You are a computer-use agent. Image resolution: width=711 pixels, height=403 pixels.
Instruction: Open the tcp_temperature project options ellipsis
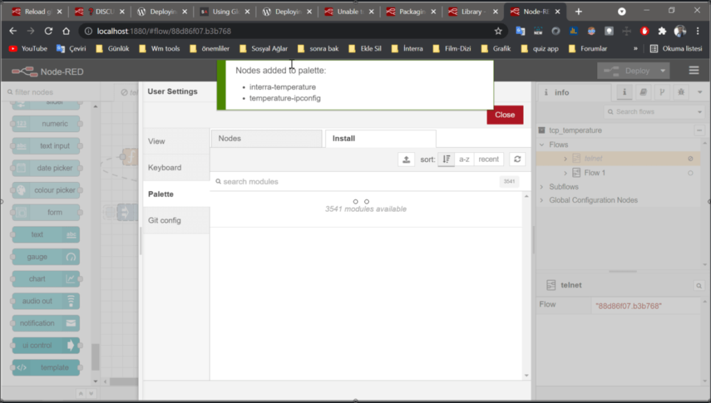[699, 130]
